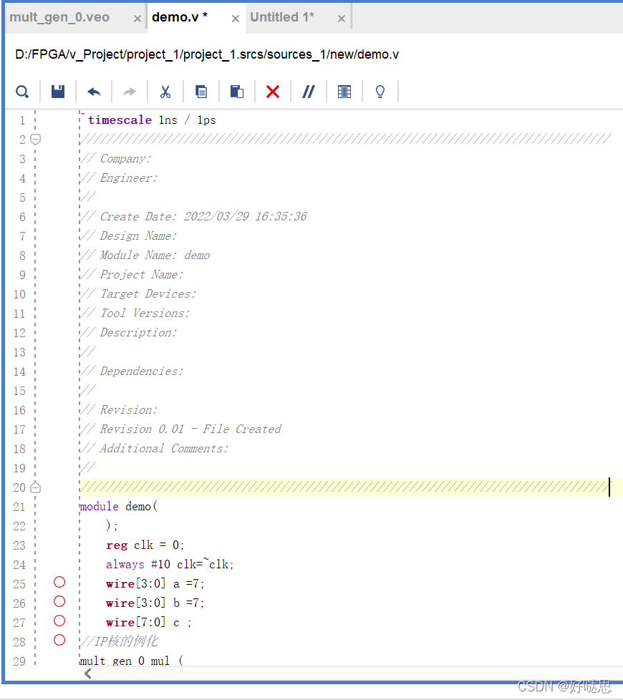This screenshot has height=700, width=623.
Task: Toggle line comments with the // icon
Action: 308,92
